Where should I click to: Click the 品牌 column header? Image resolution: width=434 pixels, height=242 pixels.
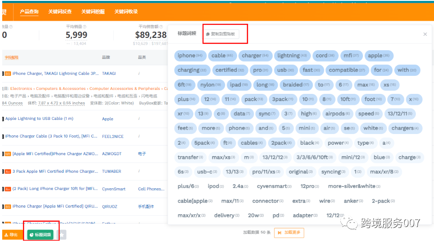pos(106,57)
